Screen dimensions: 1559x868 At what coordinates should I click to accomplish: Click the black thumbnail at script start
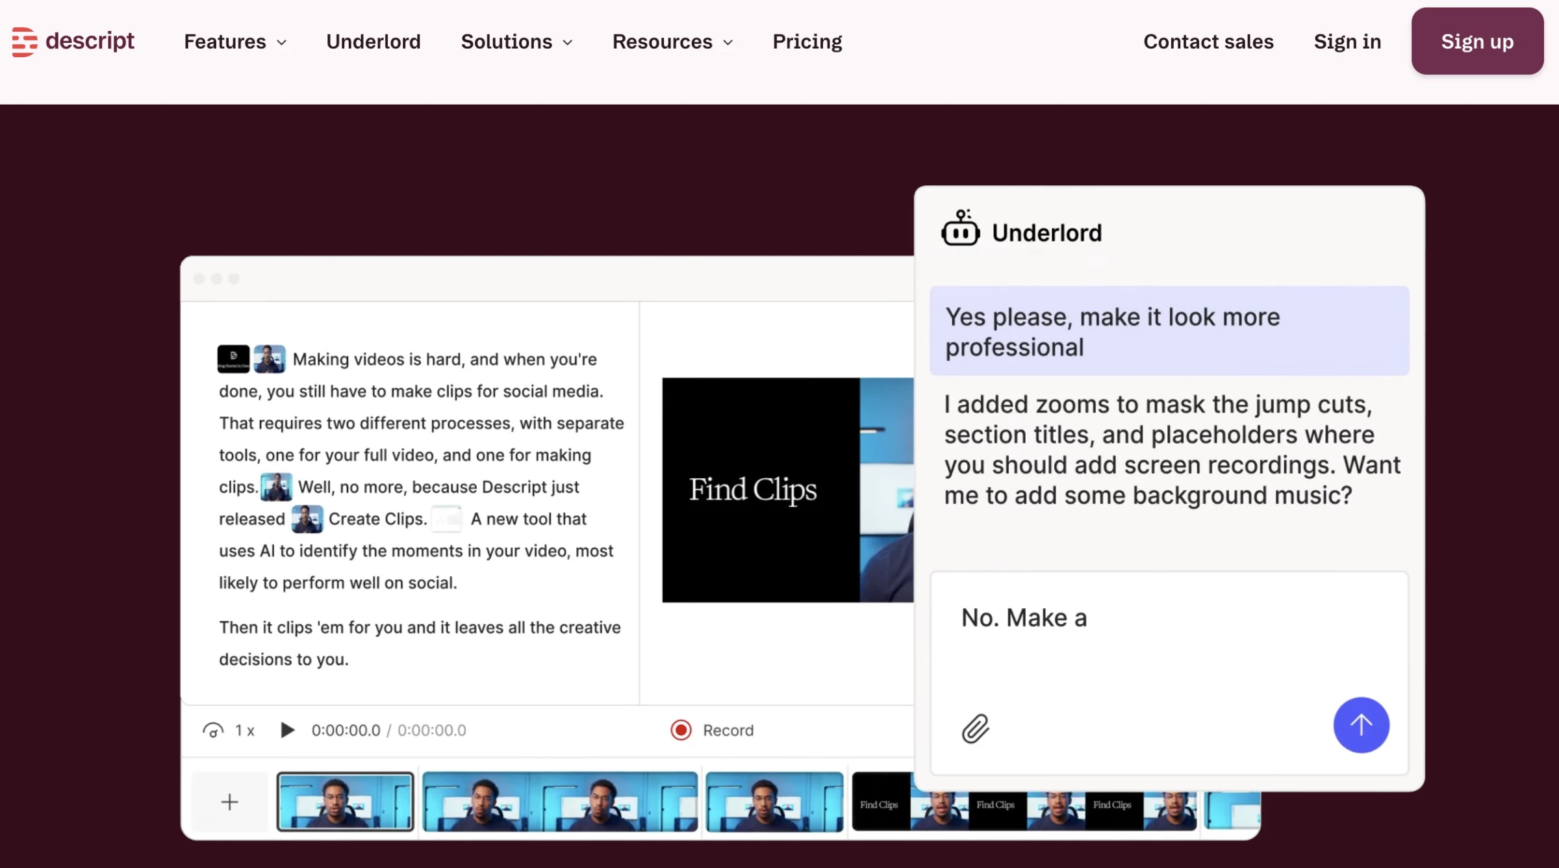233,359
